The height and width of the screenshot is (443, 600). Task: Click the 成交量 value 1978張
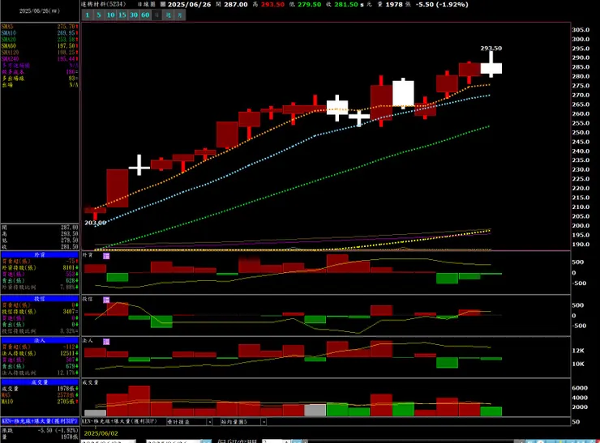click(66, 389)
